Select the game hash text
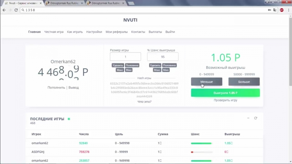The image size is (292, 164). pyautogui.click(x=144, y=90)
